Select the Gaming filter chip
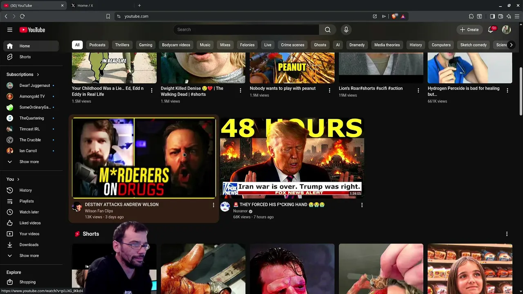This screenshot has width=523, height=294. pos(145,45)
